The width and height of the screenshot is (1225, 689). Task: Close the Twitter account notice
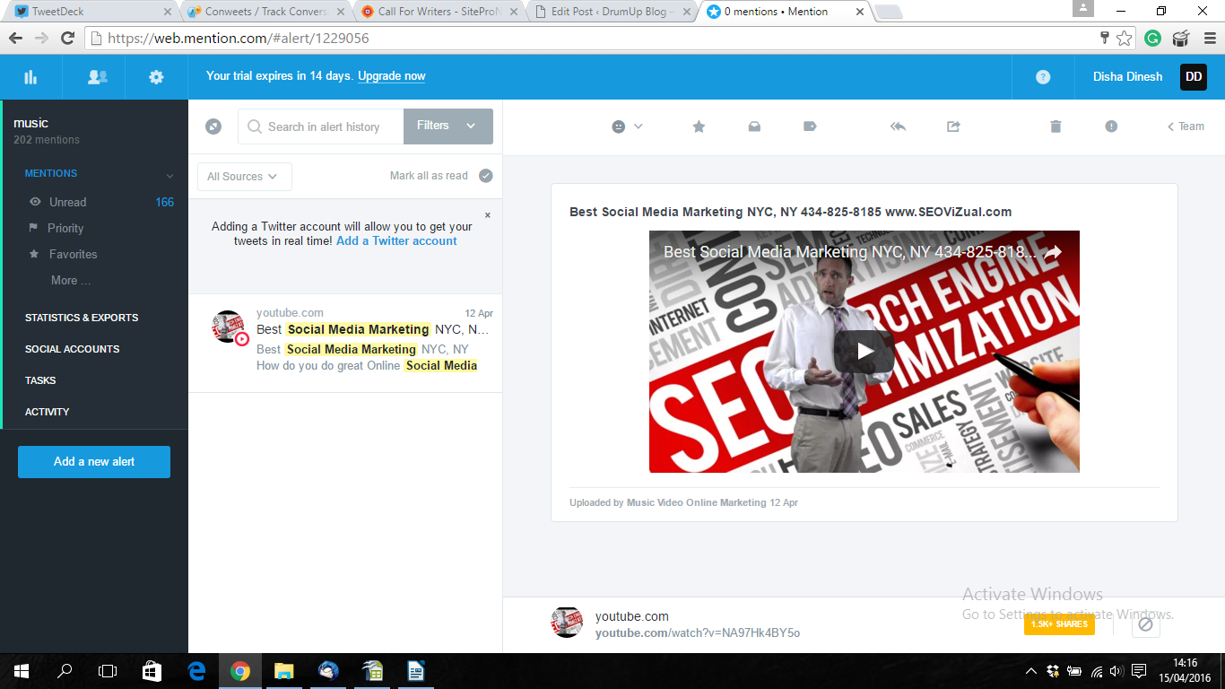[488, 215]
